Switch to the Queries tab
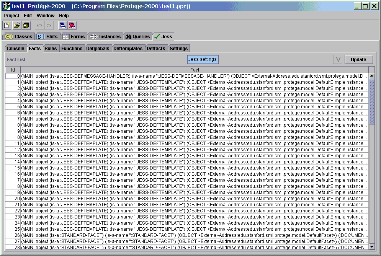Screen dimensions: 381x256 point(138,37)
